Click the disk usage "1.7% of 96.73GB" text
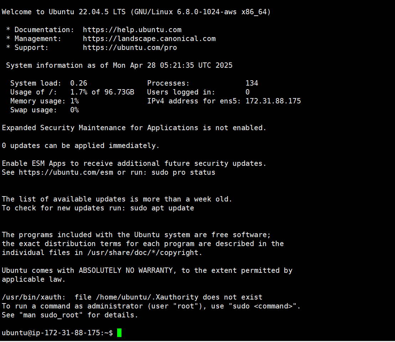This screenshot has height=342, width=395. tap(102, 92)
